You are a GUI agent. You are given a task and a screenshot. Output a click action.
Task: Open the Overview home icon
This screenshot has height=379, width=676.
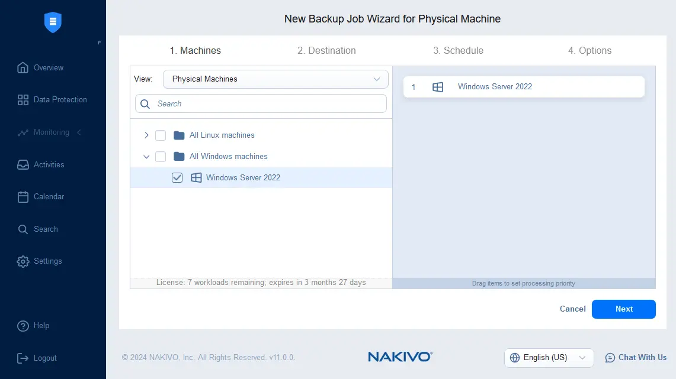point(23,67)
